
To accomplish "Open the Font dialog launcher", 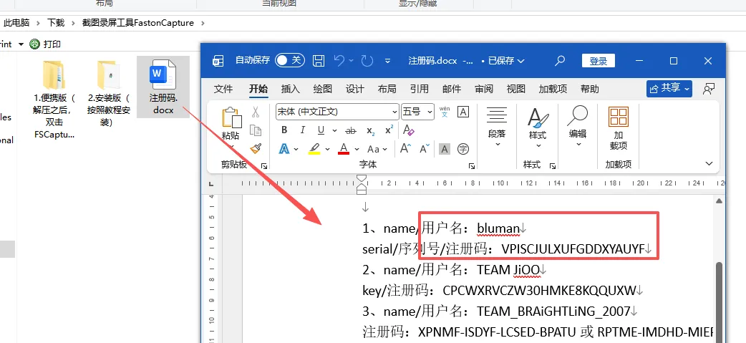I will pyautogui.click(x=472, y=166).
